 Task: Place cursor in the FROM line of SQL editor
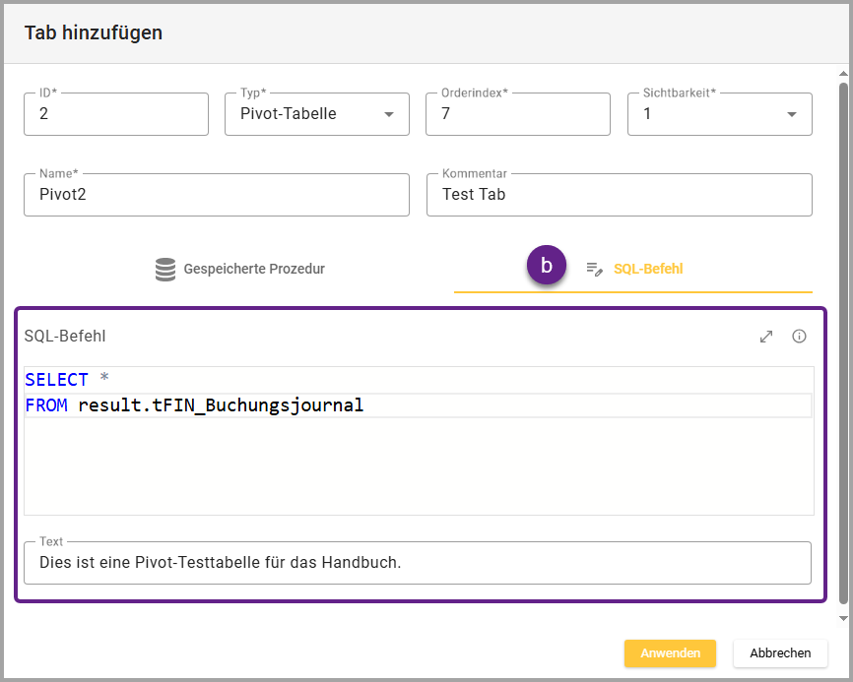pos(492,405)
